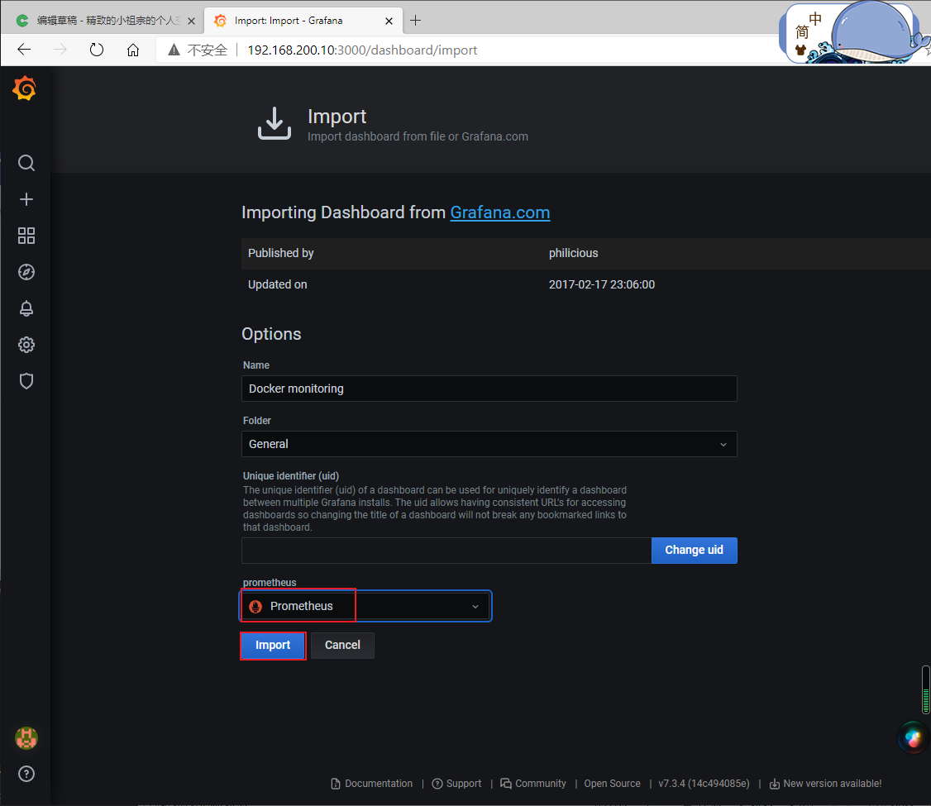Close the first browser tab
931x806 pixels.
tap(191, 21)
